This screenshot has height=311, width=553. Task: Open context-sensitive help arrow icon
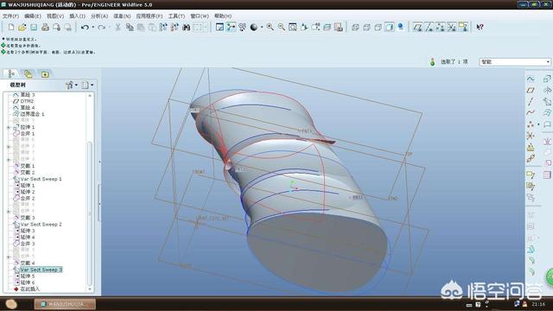(x=480, y=27)
